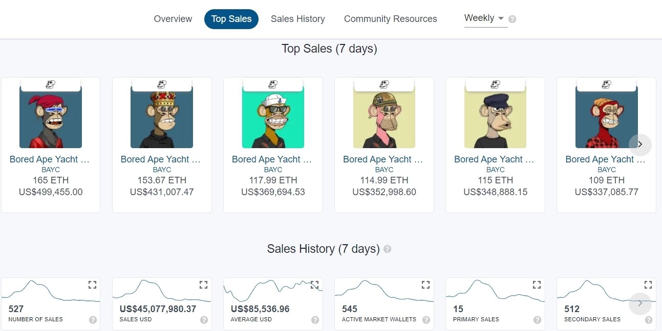Expand the Primary Sales chart fullscreen
This screenshot has width=662, height=331.
point(537,285)
